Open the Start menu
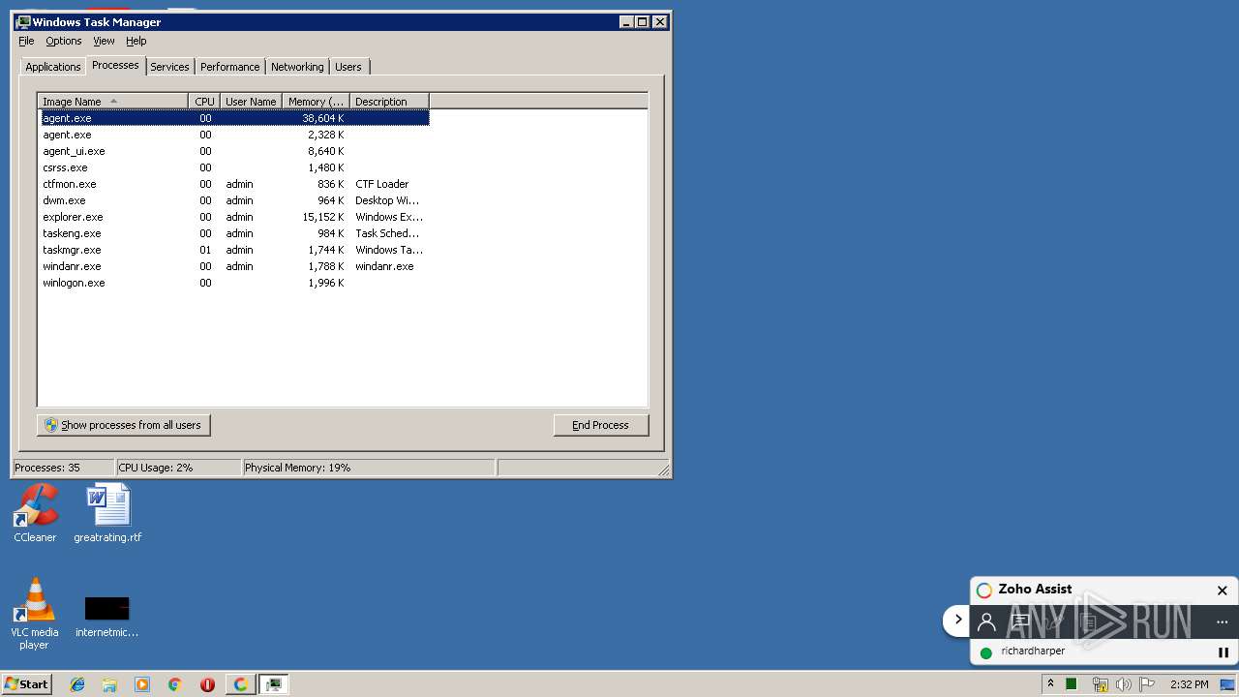 click(x=27, y=684)
